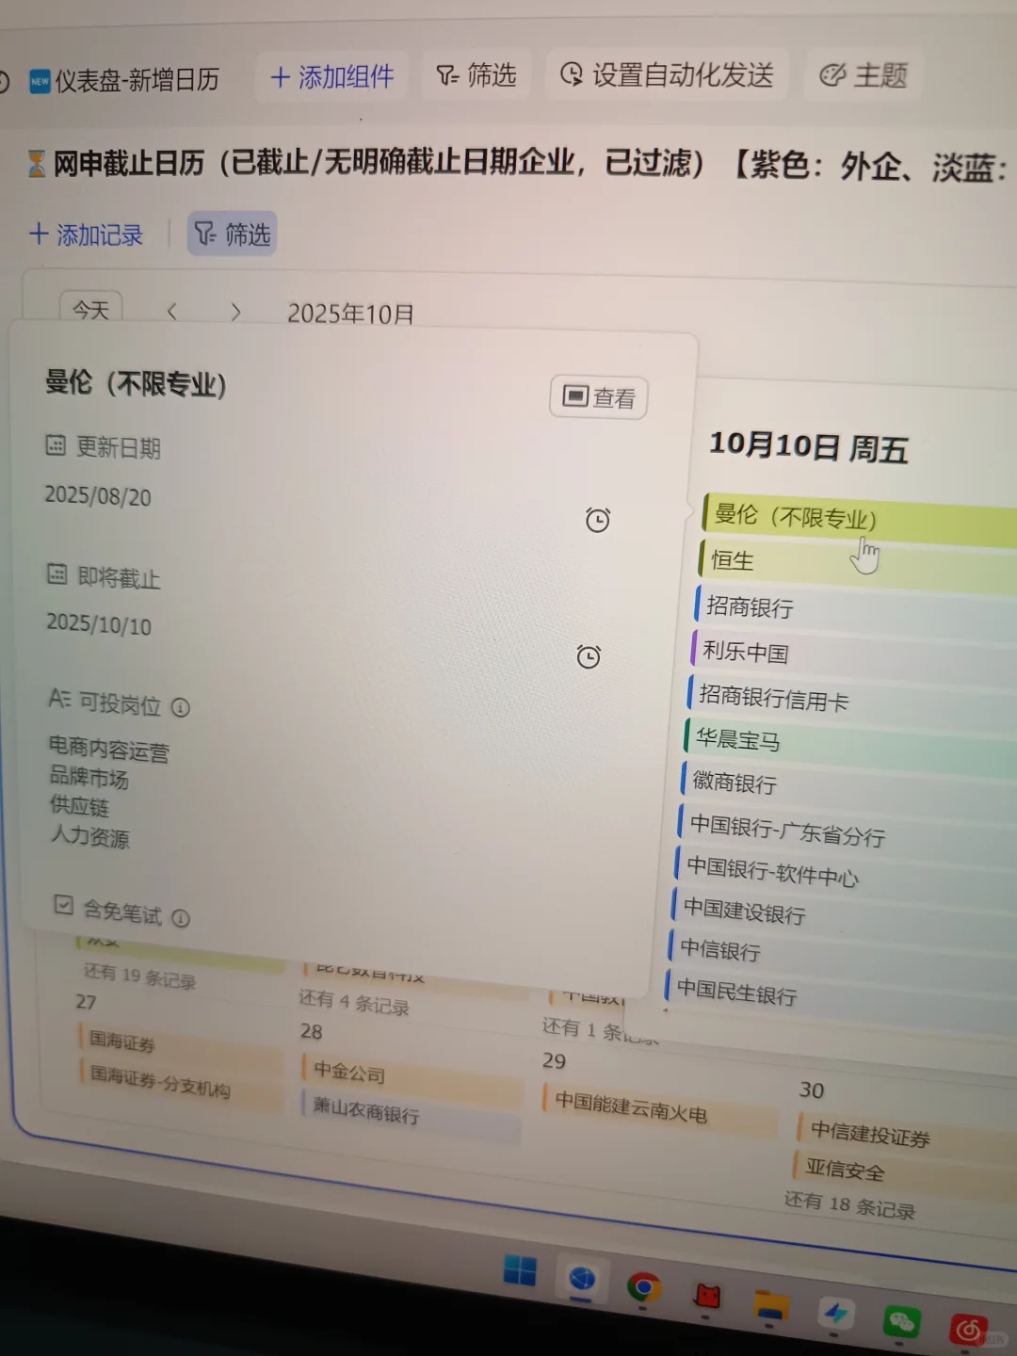Jump to 今天 in the calendar
The width and height of the screenshot is (1017, 1356).
click(91, 309)
